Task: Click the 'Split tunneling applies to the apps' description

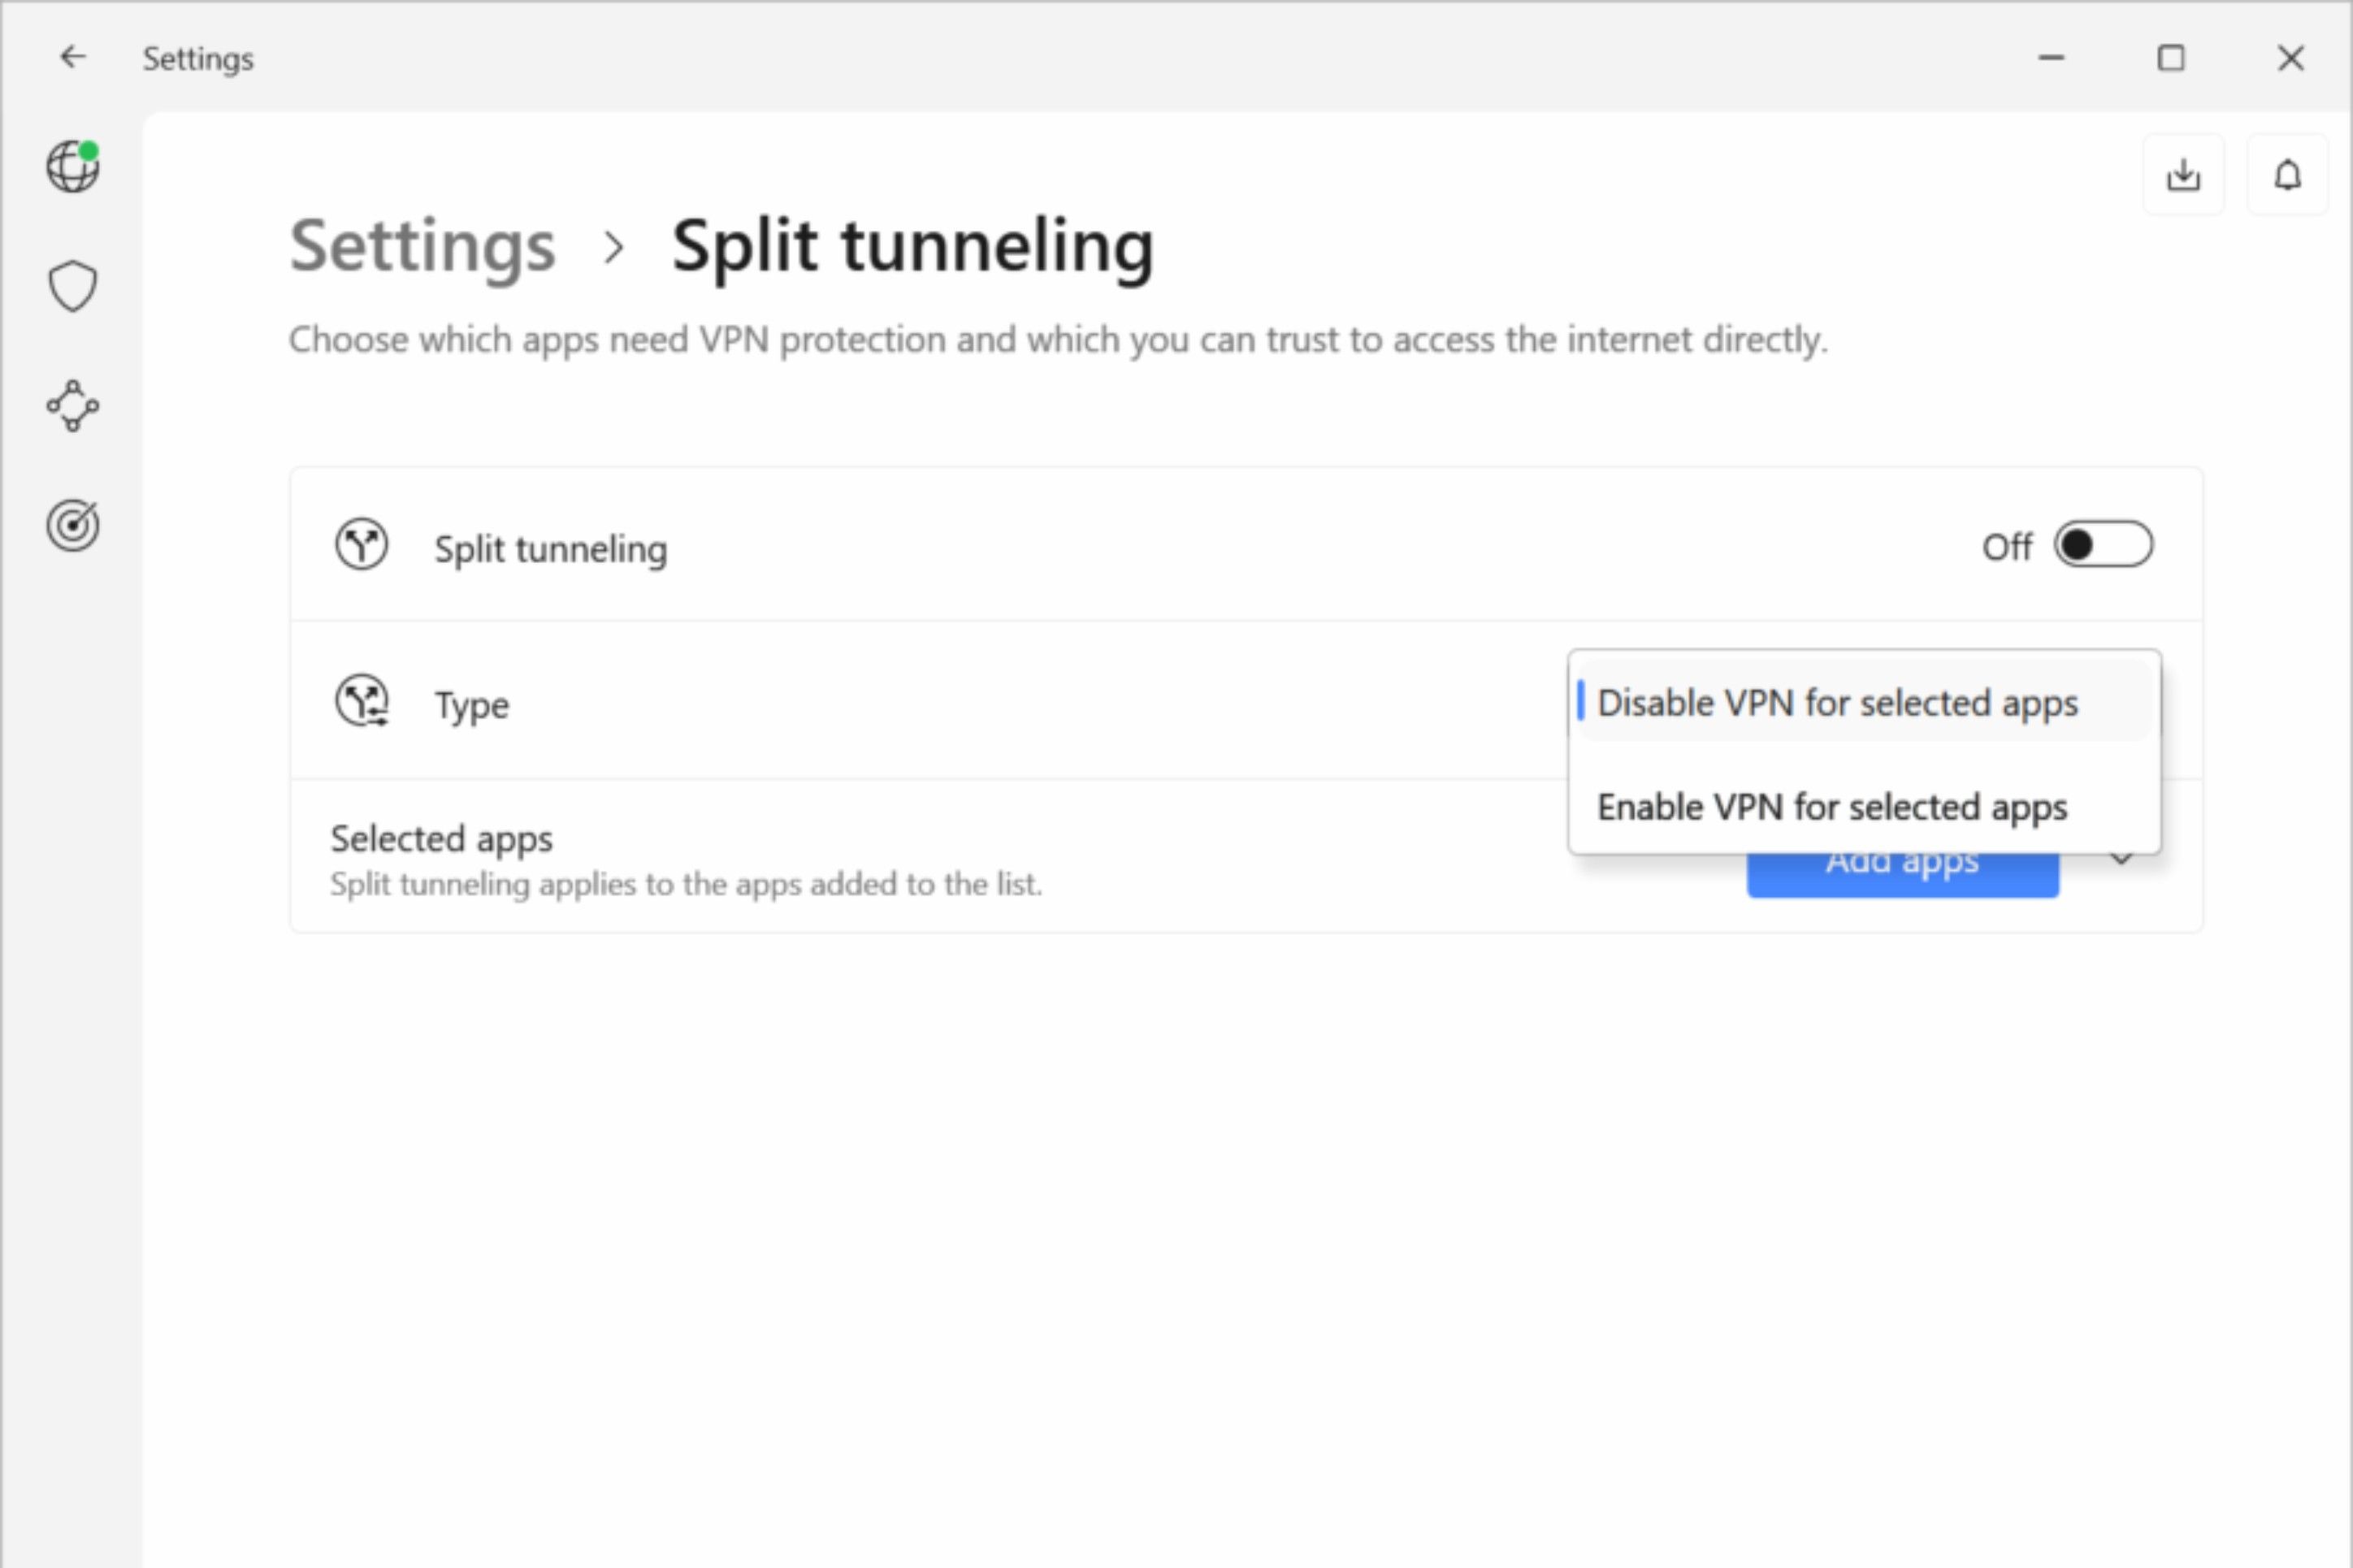Action: tap(686, 885)
